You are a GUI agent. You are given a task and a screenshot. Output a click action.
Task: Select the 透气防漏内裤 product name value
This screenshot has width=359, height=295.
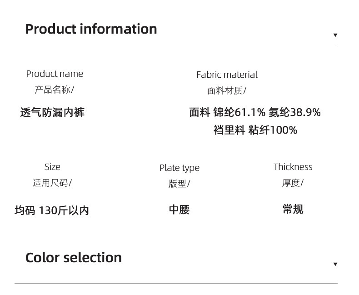tap(52, 112)
